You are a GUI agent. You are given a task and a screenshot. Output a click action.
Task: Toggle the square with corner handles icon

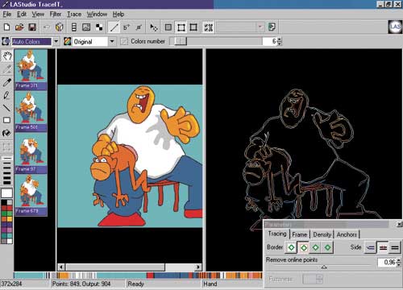pos(181,27)
